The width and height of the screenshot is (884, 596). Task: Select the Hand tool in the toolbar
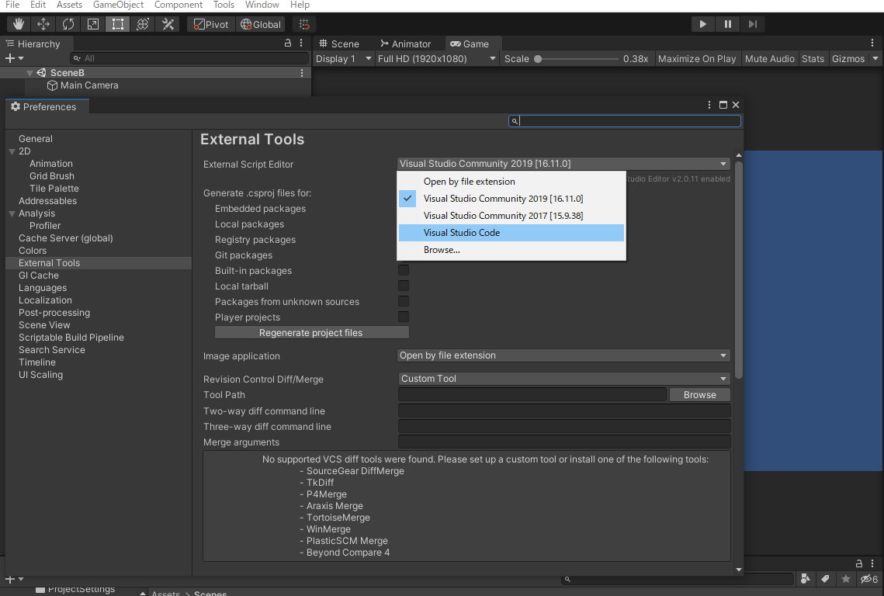click(x=18, y=24)
